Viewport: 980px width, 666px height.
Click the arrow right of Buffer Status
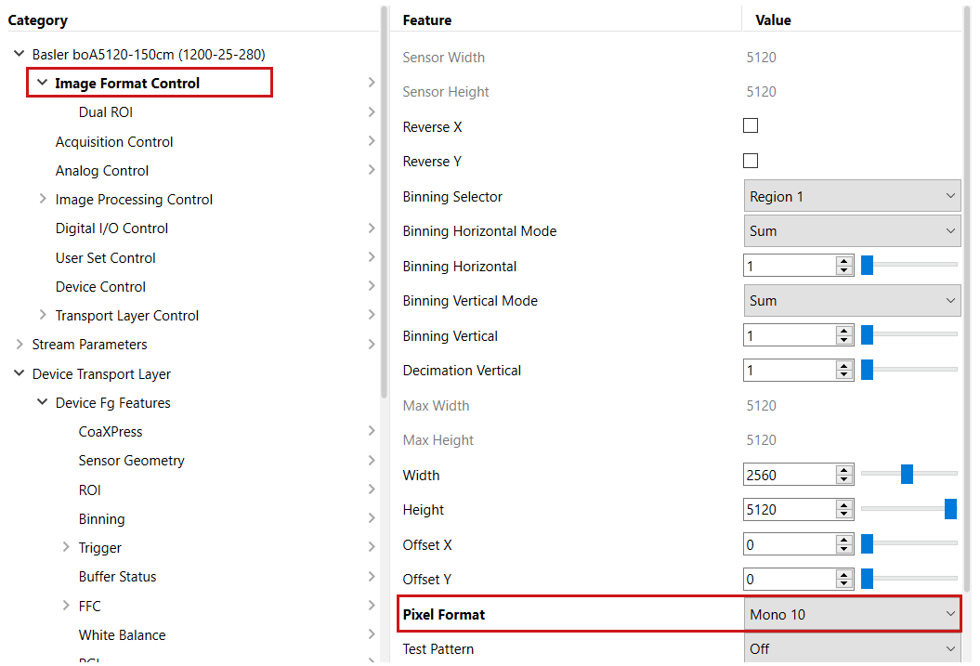coord(372,575)
